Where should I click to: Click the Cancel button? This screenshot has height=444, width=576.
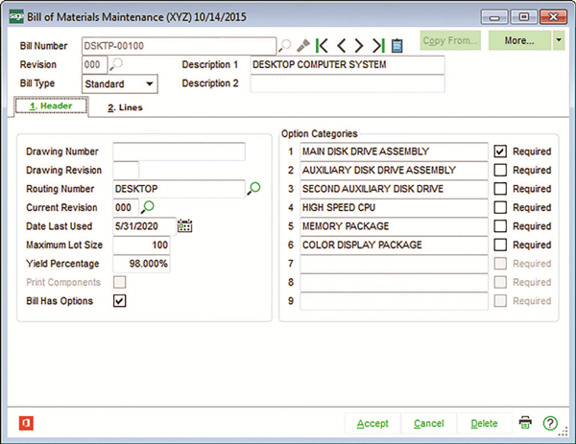click(429, 424)
